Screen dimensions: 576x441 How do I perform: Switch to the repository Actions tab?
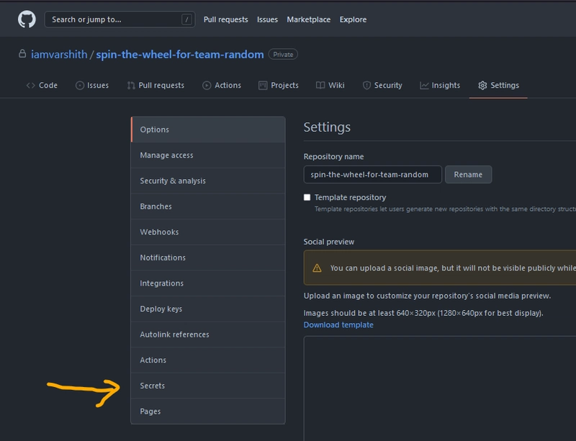pos(222,86)
